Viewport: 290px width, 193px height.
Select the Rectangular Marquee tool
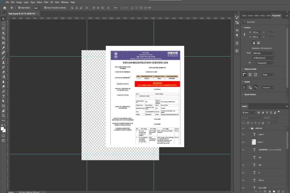(3, 24)
